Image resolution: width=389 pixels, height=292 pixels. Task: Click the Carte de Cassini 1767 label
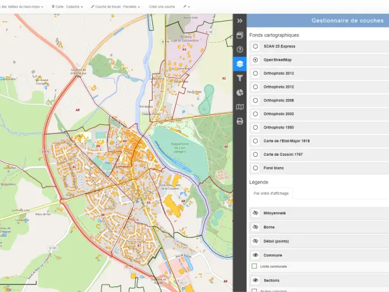[x=283, y=155]
